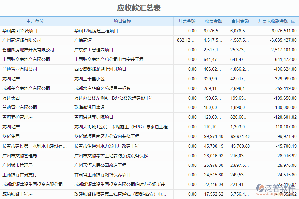299x199 pixels.
Task: Select the 广东佛山碧桂园项目 cell
Action: coord(93,50)
